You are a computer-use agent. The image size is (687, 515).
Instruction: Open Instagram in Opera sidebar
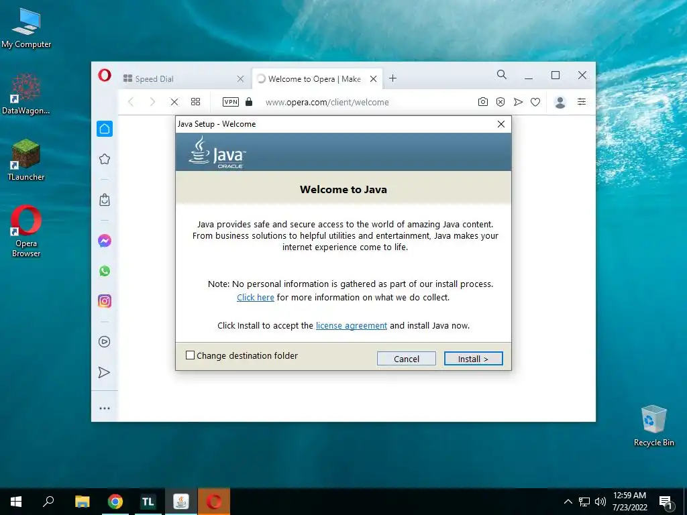(x=105, y=301)
